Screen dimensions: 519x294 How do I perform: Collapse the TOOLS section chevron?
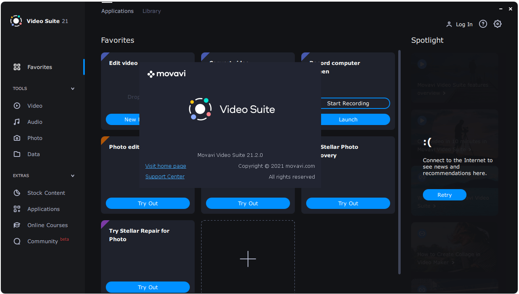[x=73, y=89]
